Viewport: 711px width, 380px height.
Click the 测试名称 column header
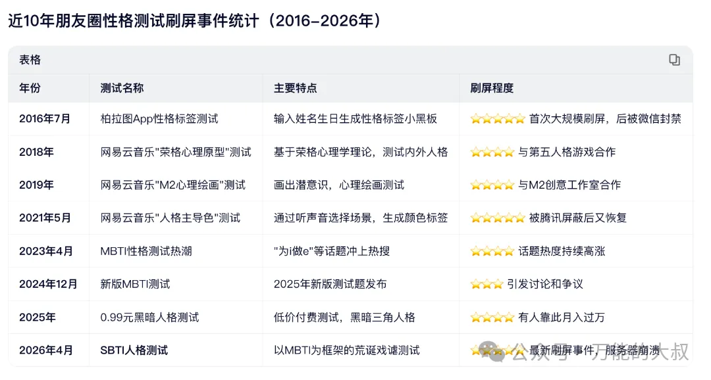(x=122, y=88)
